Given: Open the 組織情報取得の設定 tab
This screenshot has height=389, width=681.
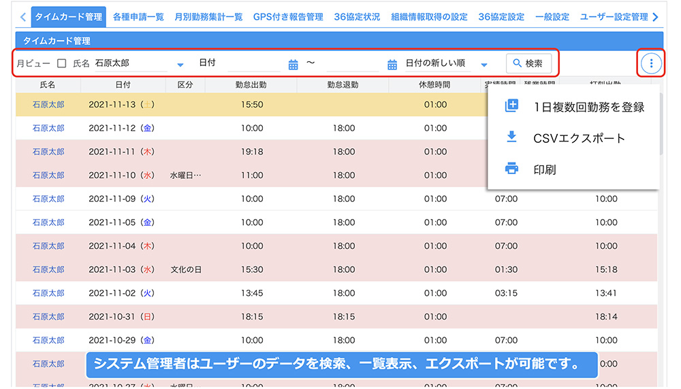Looking at the screenshot, I should click(x=429, y=17).
